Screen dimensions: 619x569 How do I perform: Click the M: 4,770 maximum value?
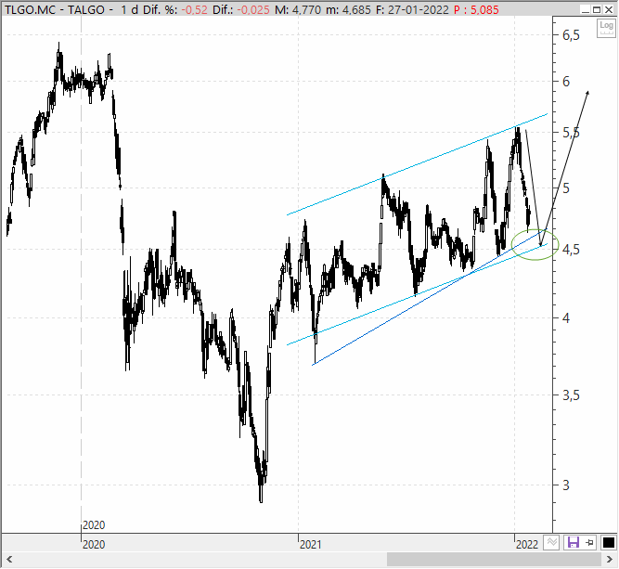[x=298, y=9]
